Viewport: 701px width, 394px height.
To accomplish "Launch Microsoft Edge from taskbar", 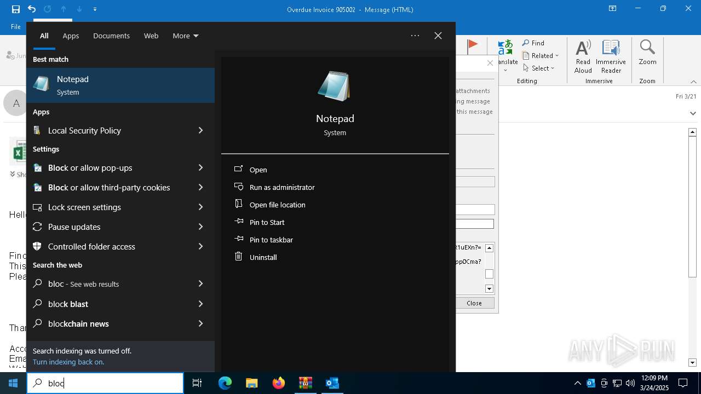I will click(x=225, y=383).
